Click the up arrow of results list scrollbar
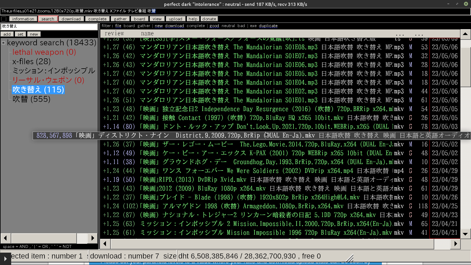The height and width of the screenshot is (265, 471). 465,34
